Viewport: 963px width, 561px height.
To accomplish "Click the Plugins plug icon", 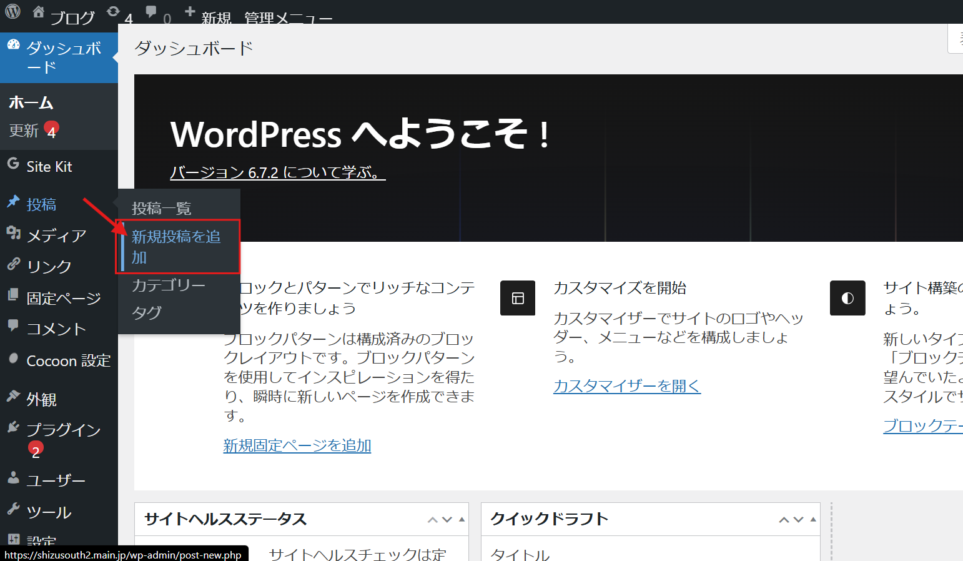I will 13,427.
